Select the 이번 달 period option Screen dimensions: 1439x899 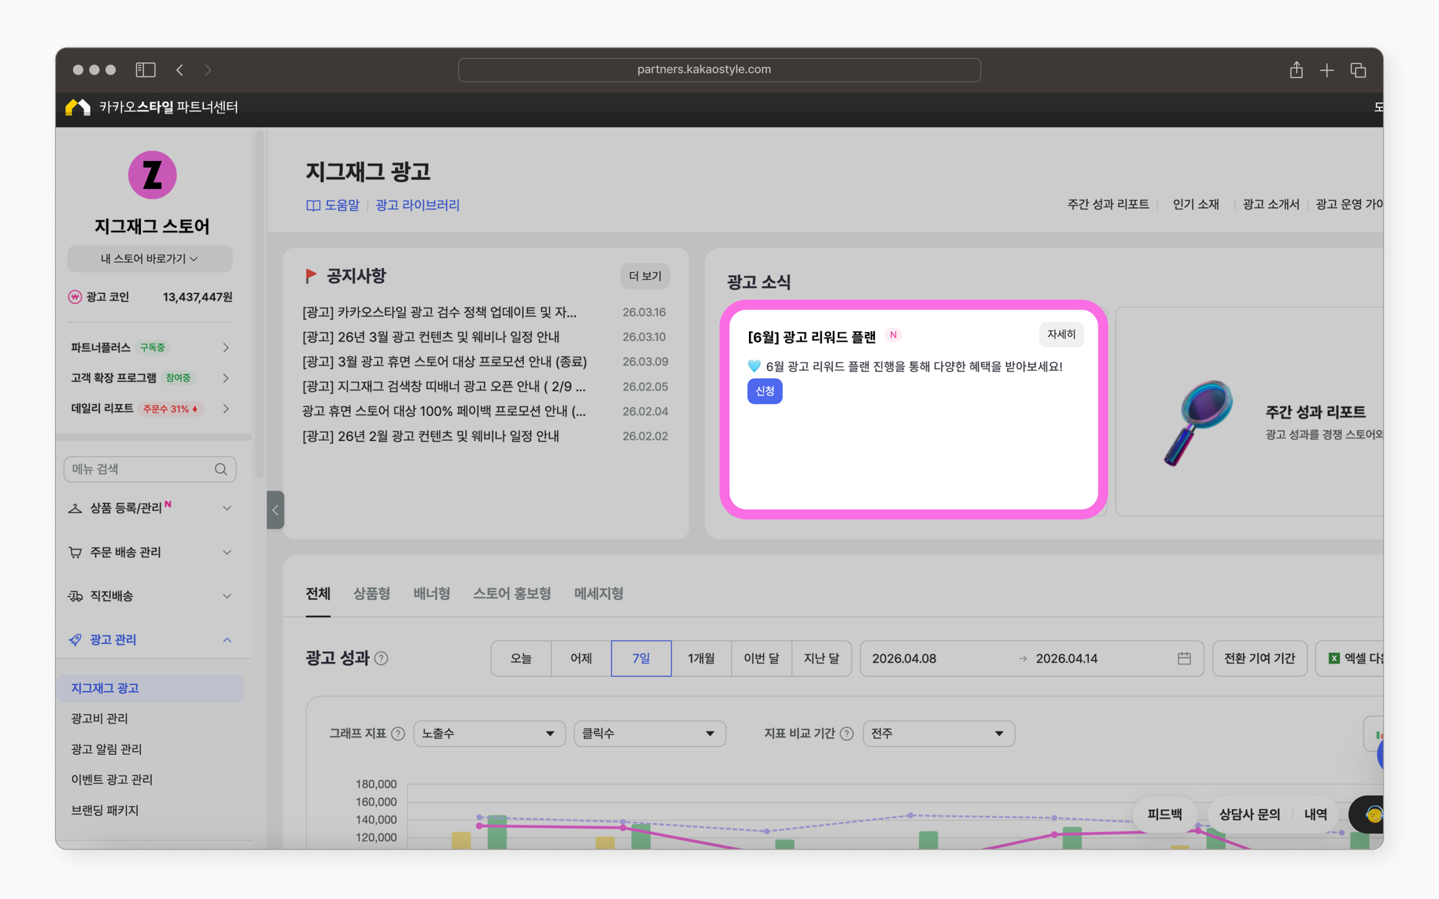click(761, 659)
